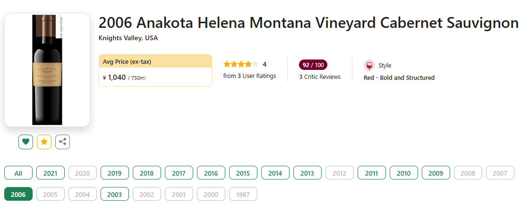Select the 2011 vintage pill
521x205 pixels.
coord(371,173)
